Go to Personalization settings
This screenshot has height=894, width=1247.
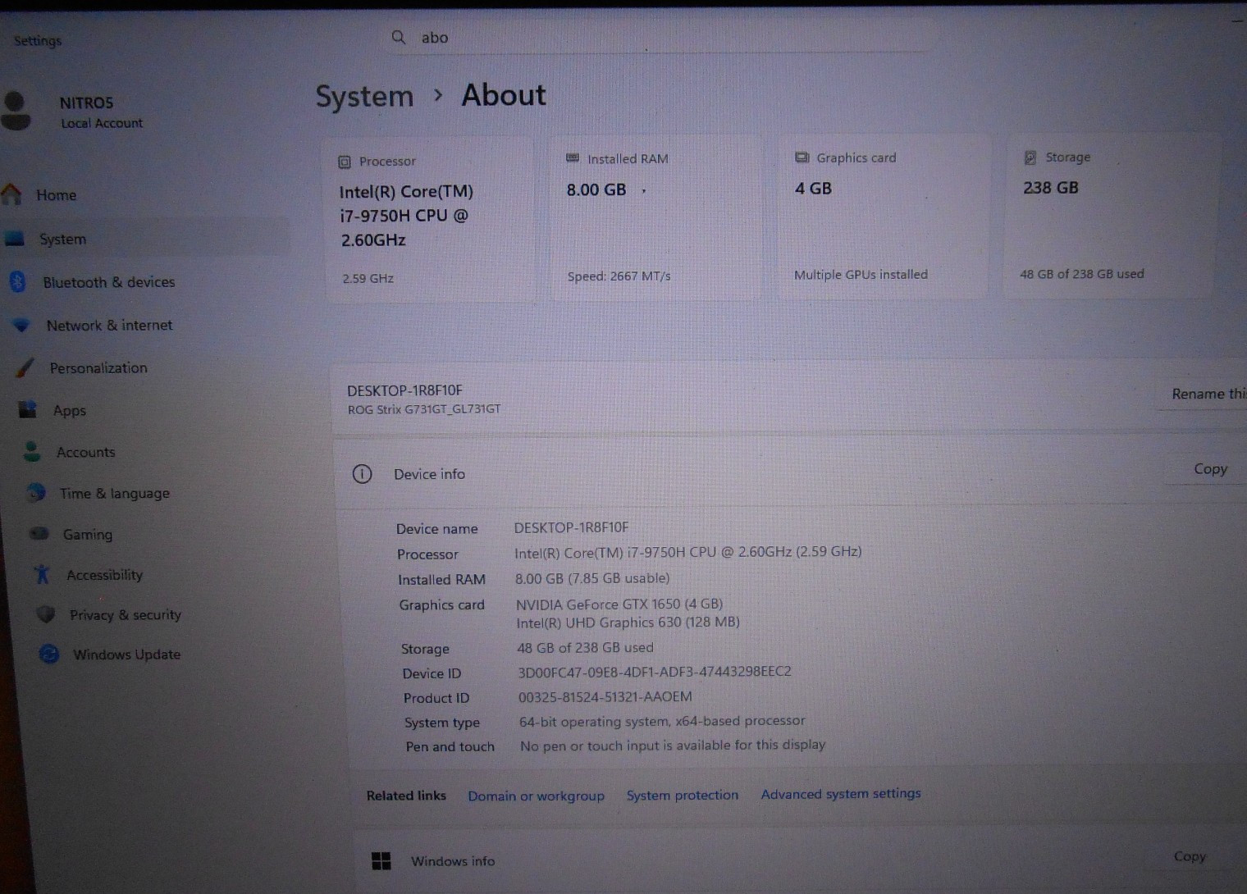pos(98,367)
